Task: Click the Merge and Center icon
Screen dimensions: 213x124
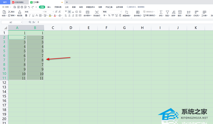Action: tap(87, 12)
